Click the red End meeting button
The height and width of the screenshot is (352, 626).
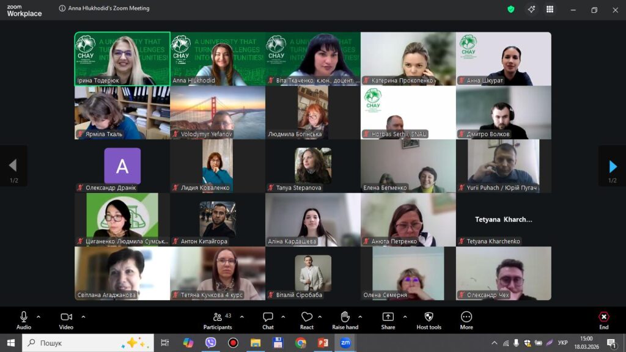[603, 320]
